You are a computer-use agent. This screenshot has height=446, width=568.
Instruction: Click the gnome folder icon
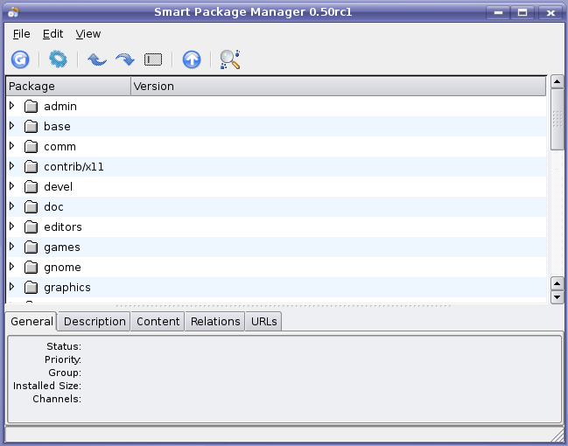click(x=32, y=268)
